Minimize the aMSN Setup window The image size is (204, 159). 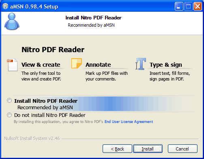tap(179, 6)
